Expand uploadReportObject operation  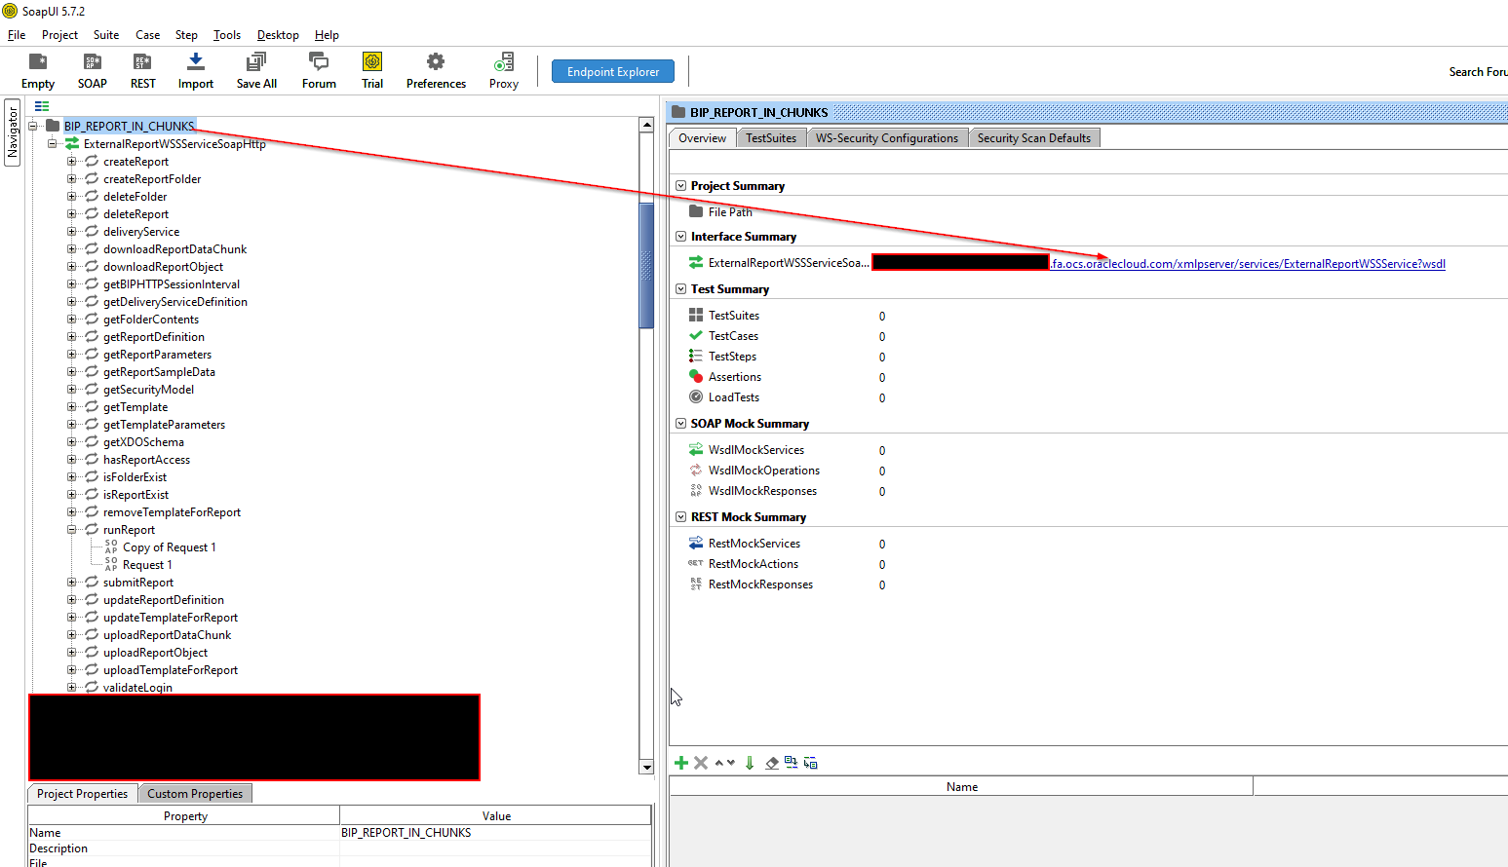71,652
